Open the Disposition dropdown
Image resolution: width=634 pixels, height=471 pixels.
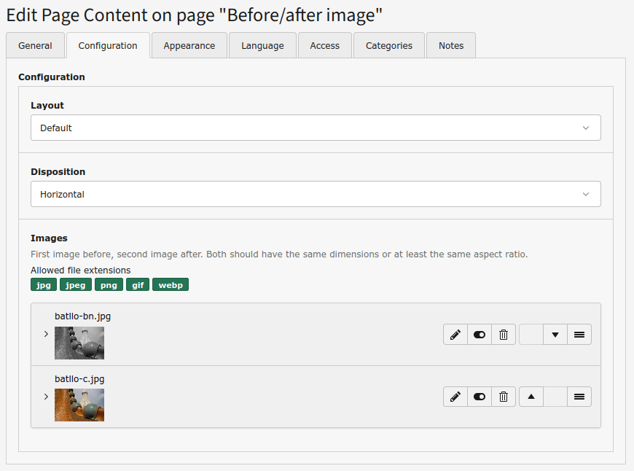[316, 194]
